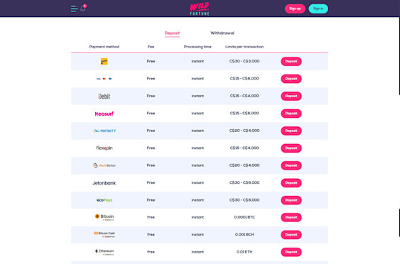Switch to the Deposit tab

click(172, 33)
